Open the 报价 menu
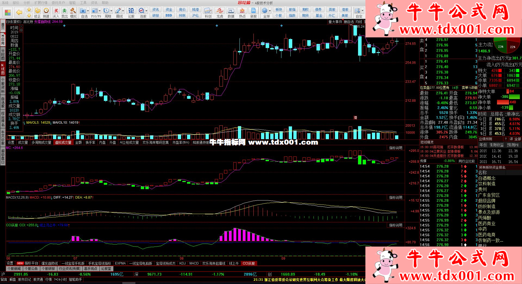This screenshot has width=522, height=284. tap(16, 3)
